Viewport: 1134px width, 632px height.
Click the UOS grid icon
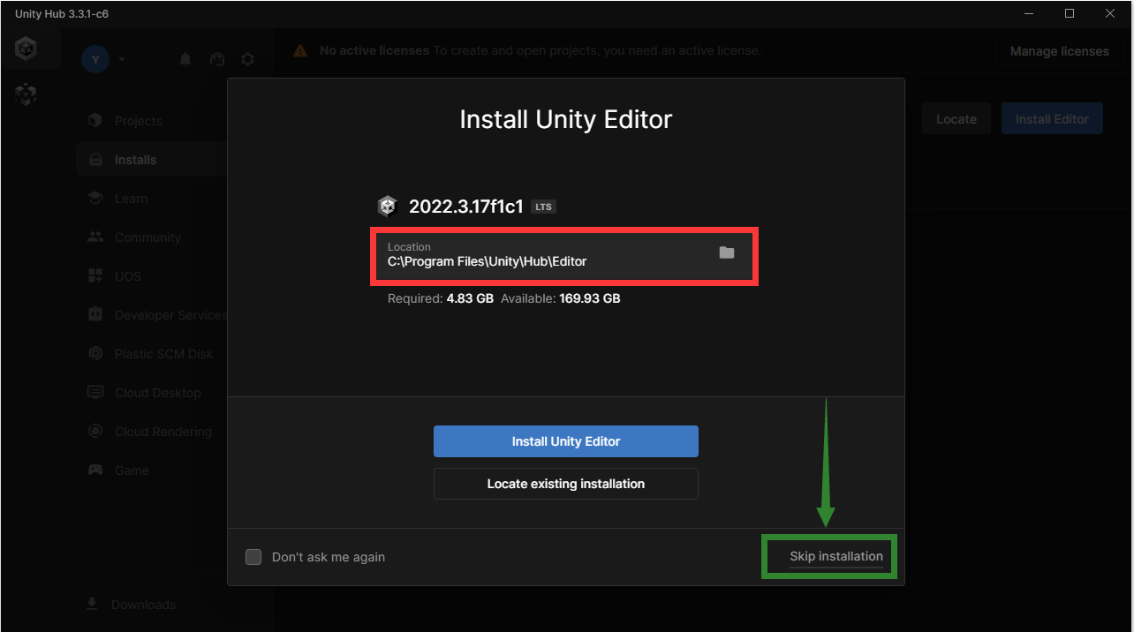coord(95,276)
